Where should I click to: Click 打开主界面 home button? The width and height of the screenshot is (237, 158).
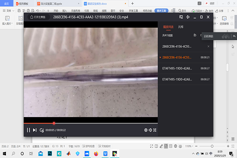[x=38, y=17]
